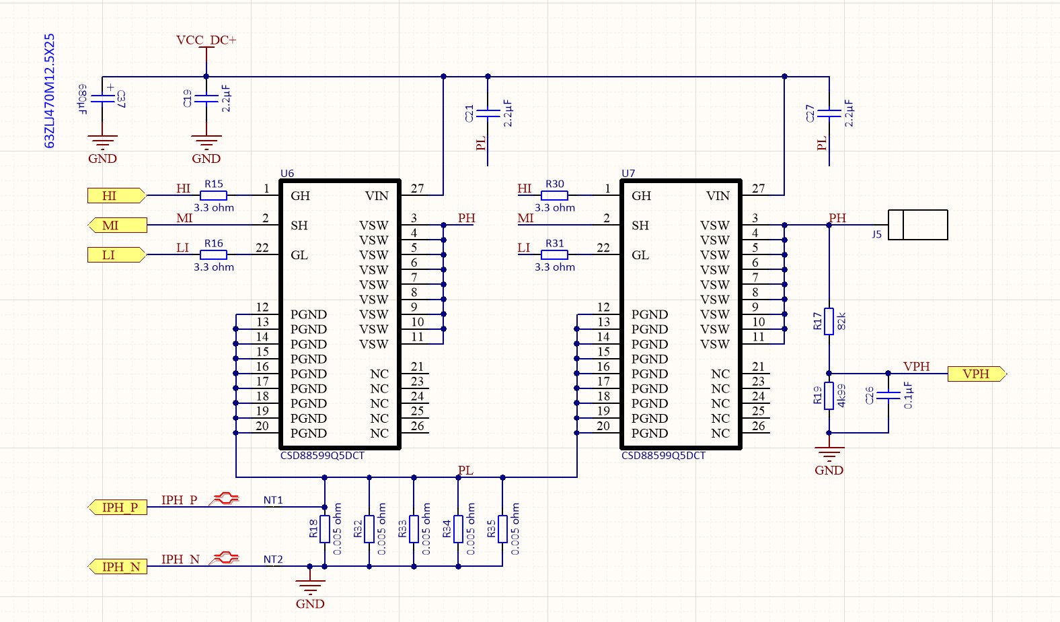Click the IPH_N net label text
The width and height of the screenshot is (1060, 622).
pos(181,559)
